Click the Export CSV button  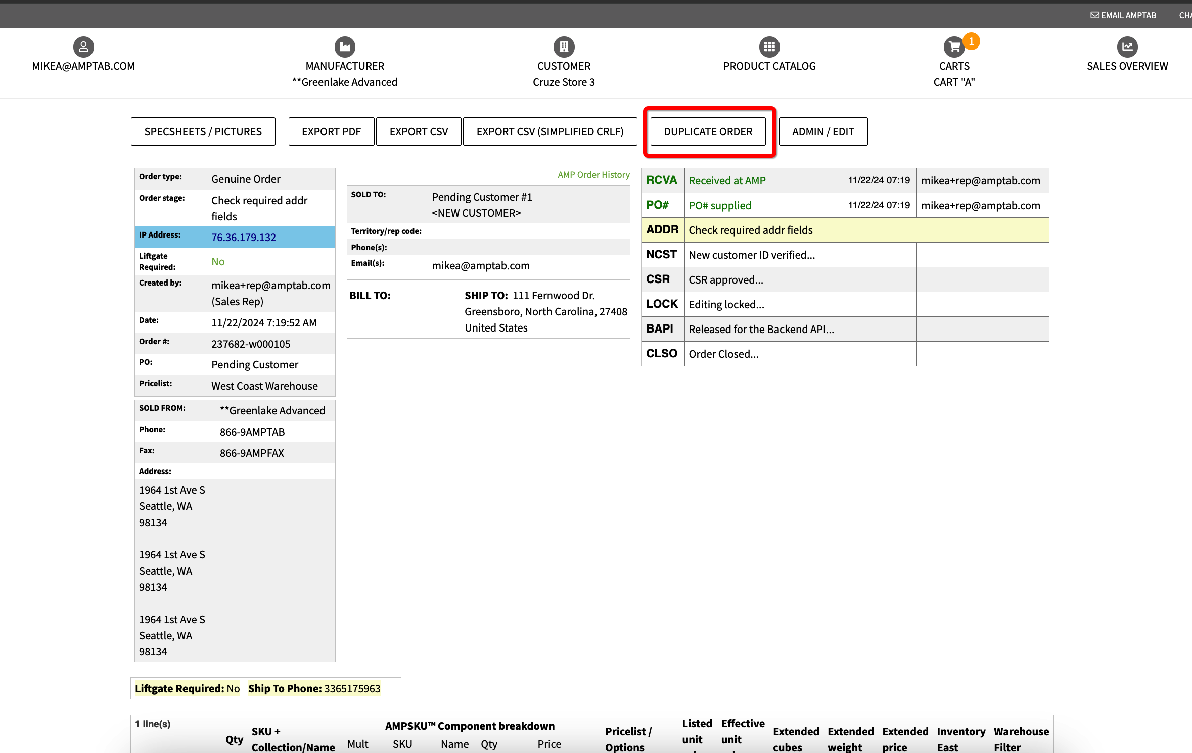pos(419,132)
